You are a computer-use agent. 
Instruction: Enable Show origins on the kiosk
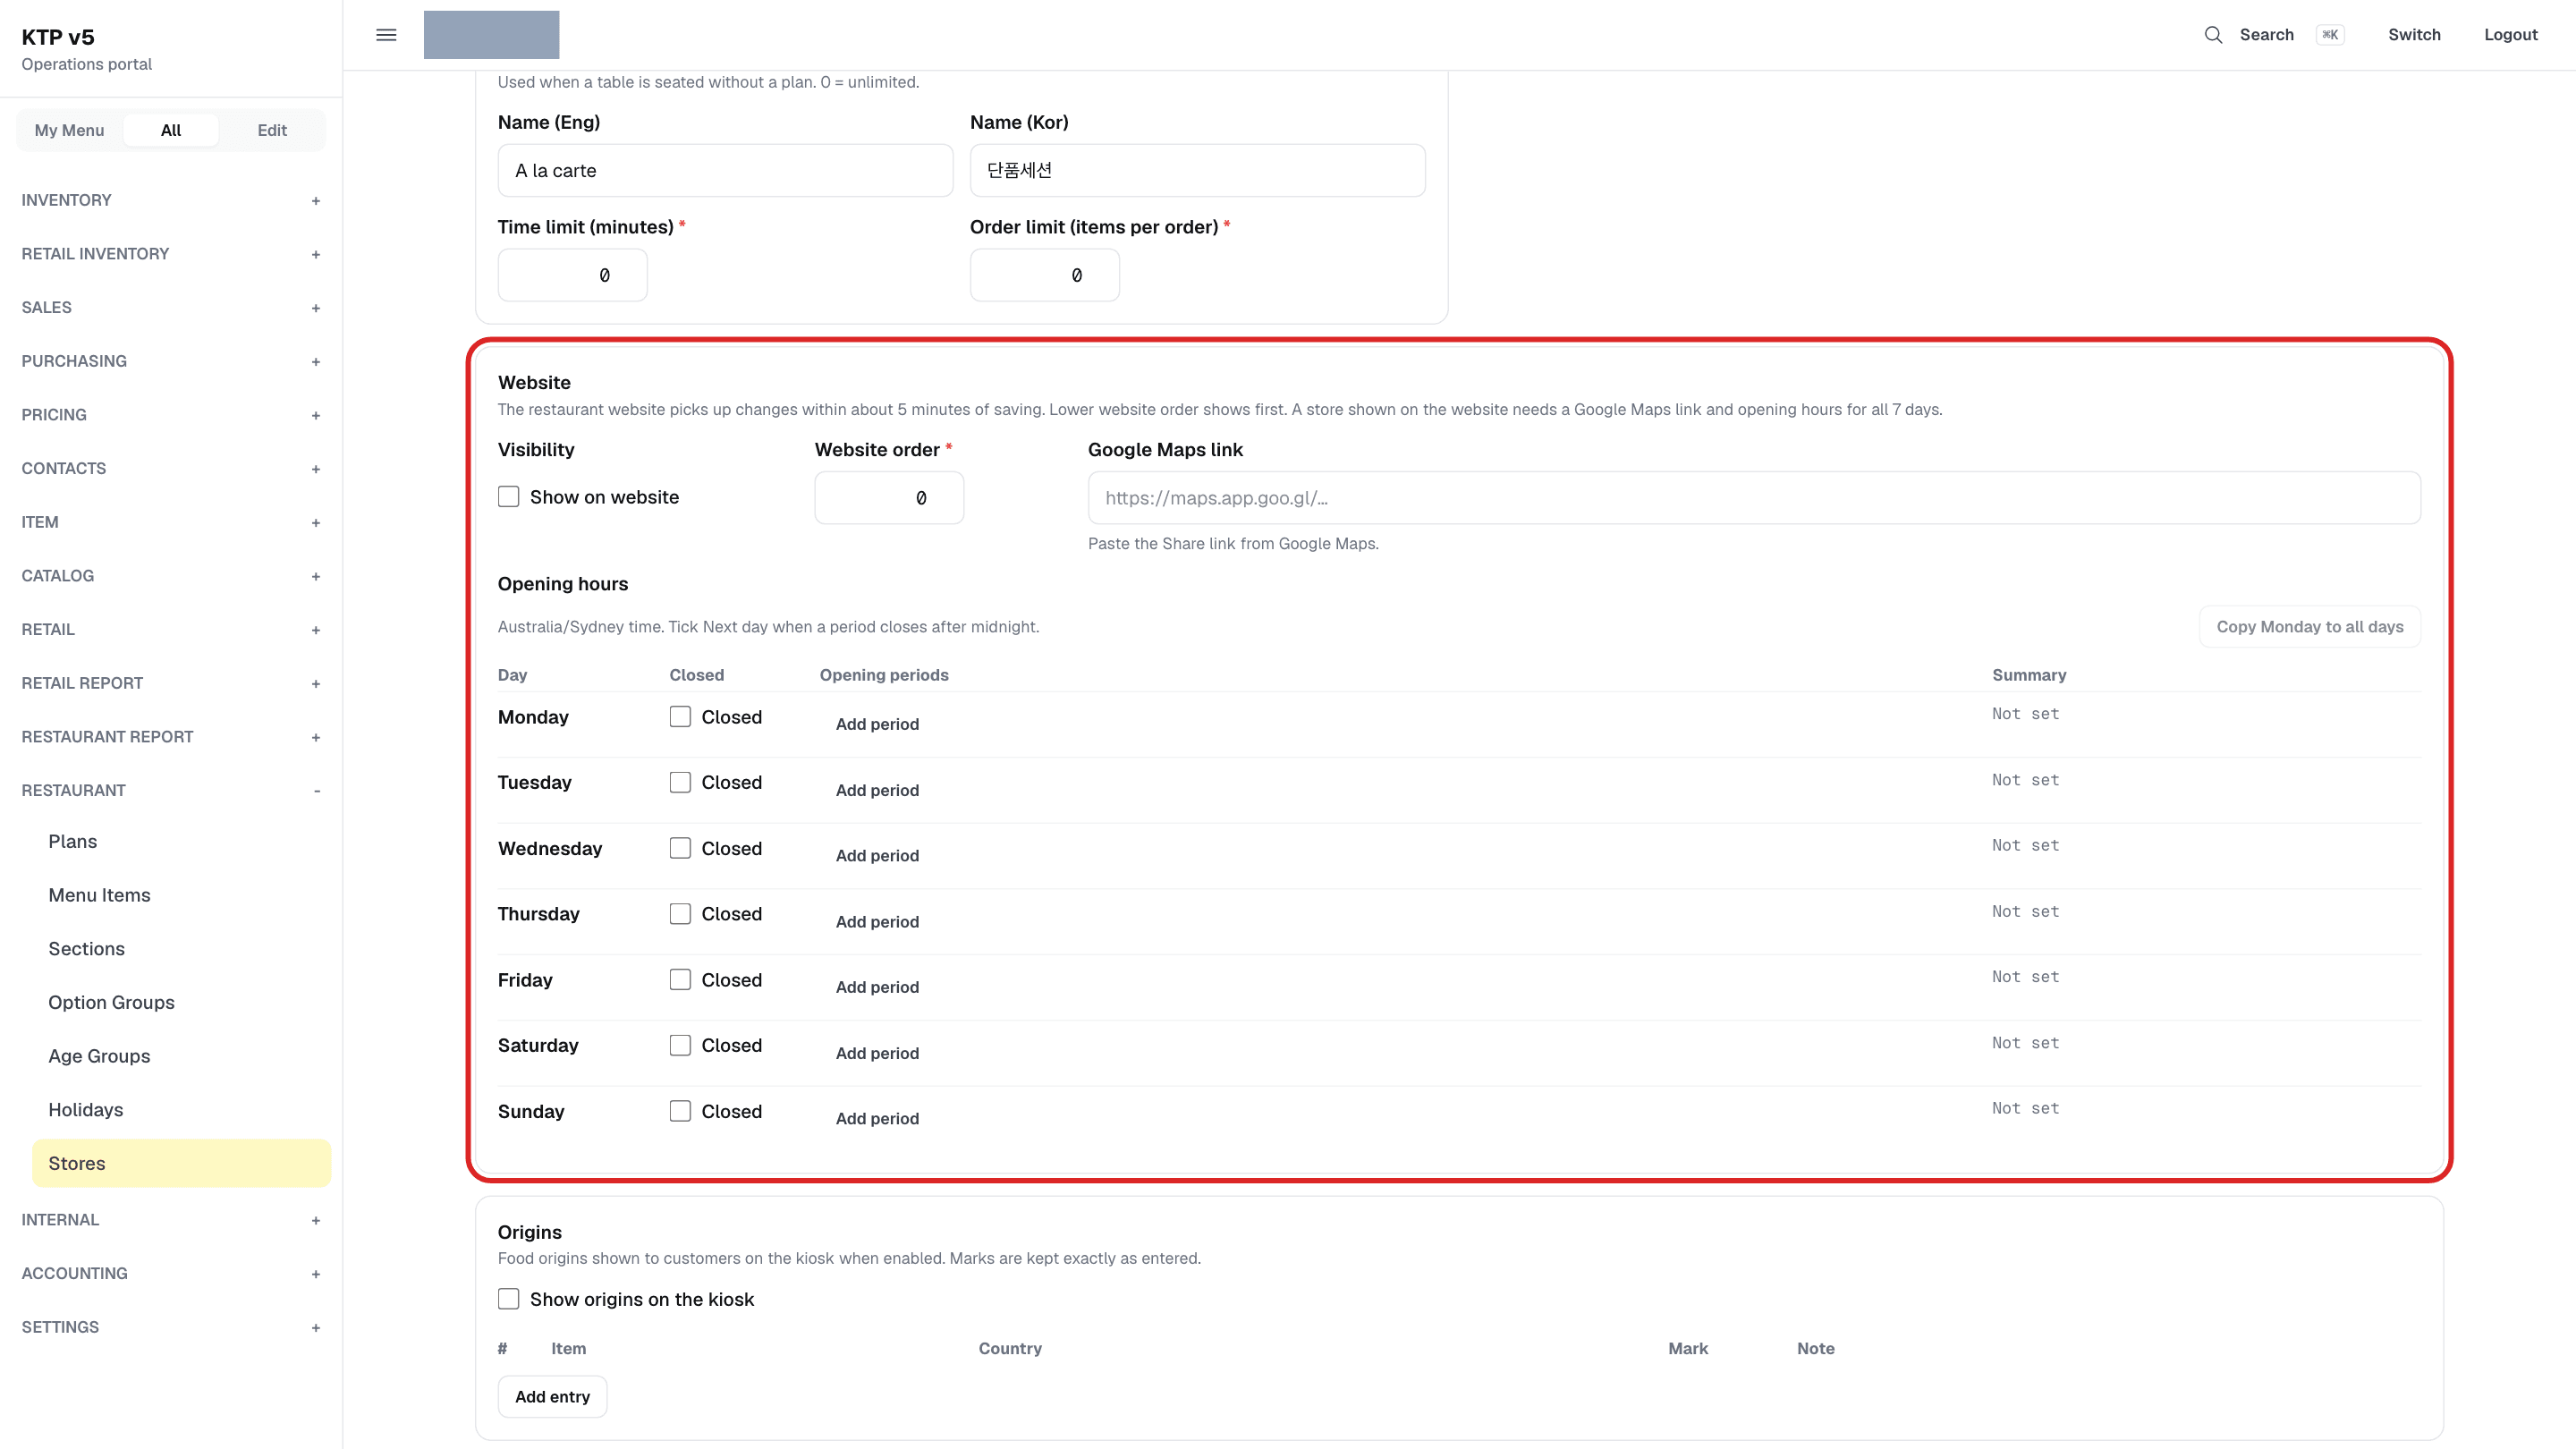pyautogui.click(x=509, y=1299)
